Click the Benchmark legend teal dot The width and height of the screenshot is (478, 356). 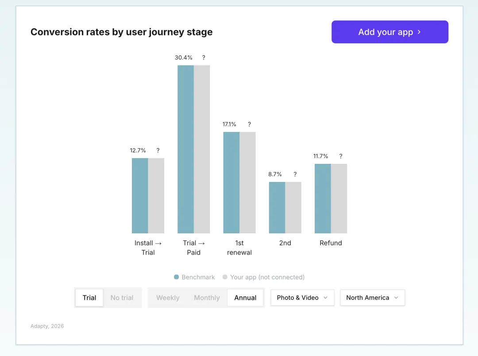[177, 277]
